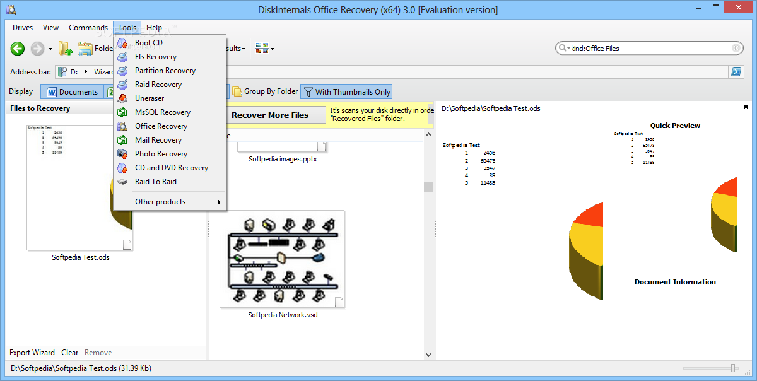This screenshot has height=381, width=757.
Task: Select the Softpedia Network.vsd thumbnail
Action: (x=282, y=259)
